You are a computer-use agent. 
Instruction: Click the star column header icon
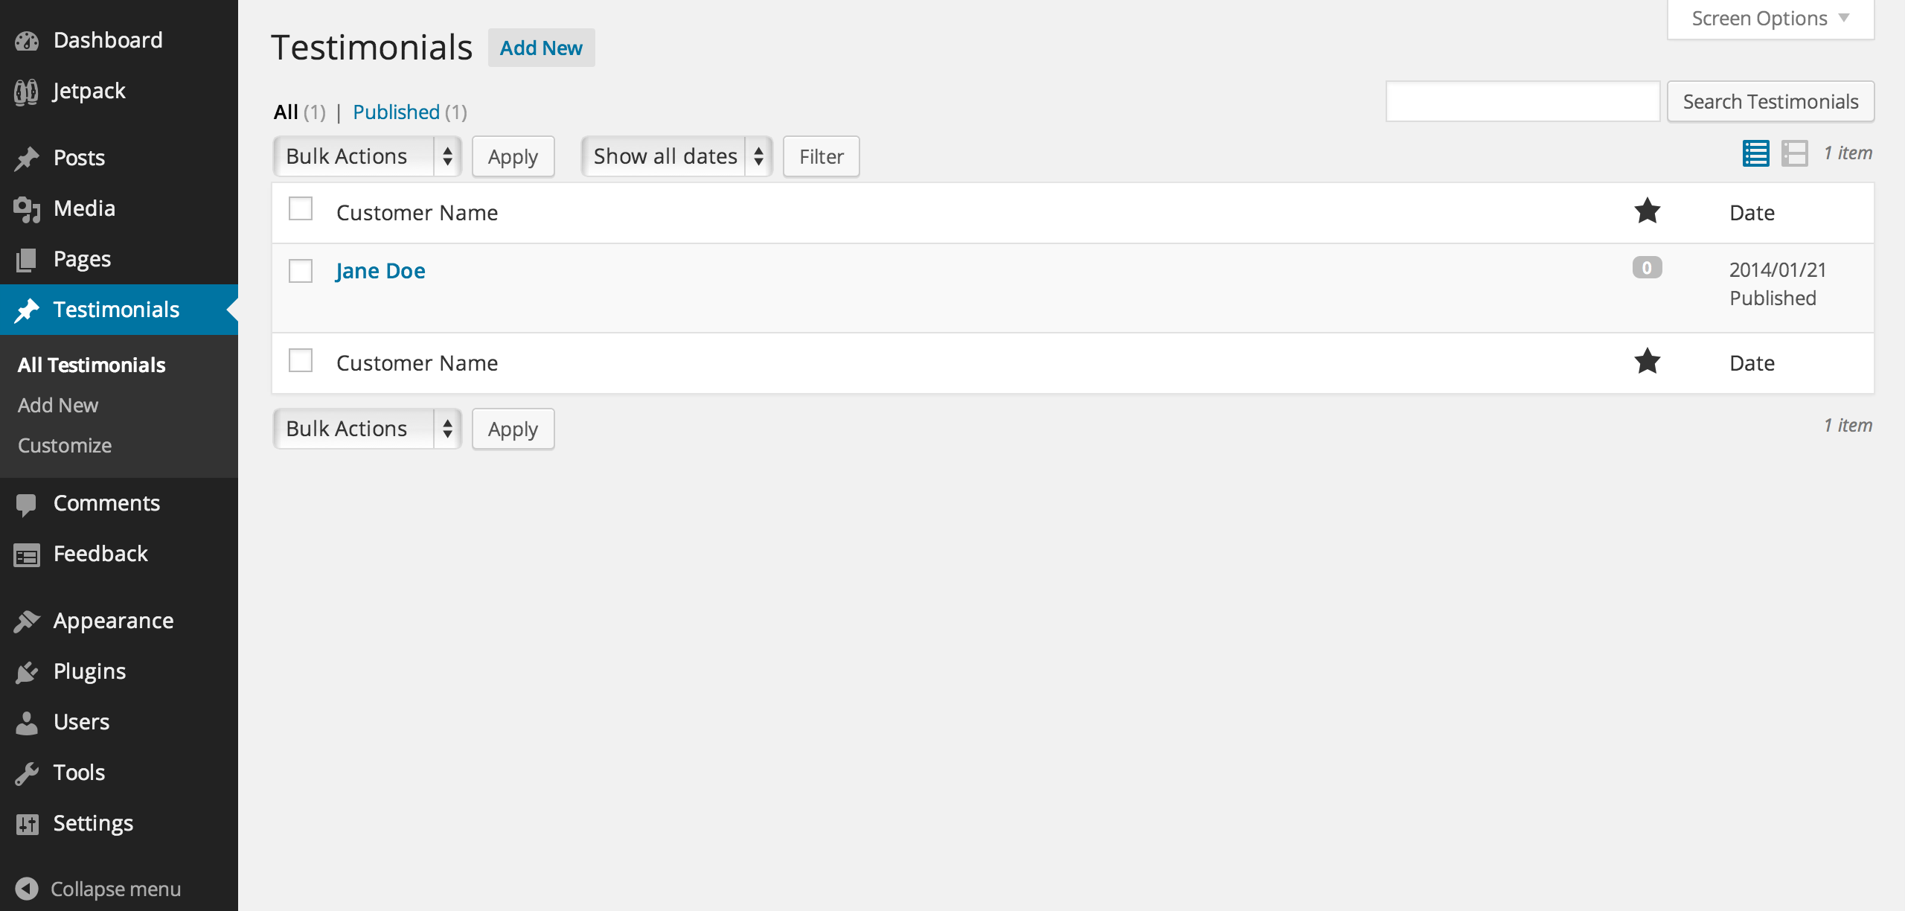[x=1647, y=211]
